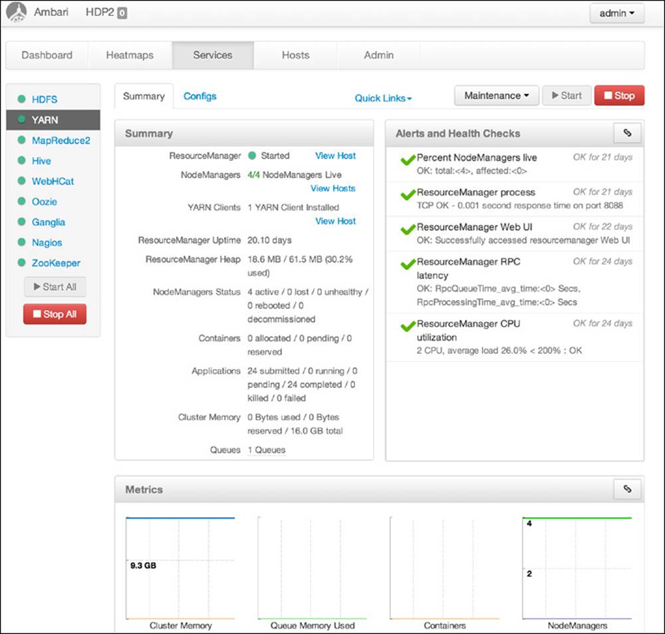
Task: Open the Maintenance dropdown menu
Action: coord(497,96)
